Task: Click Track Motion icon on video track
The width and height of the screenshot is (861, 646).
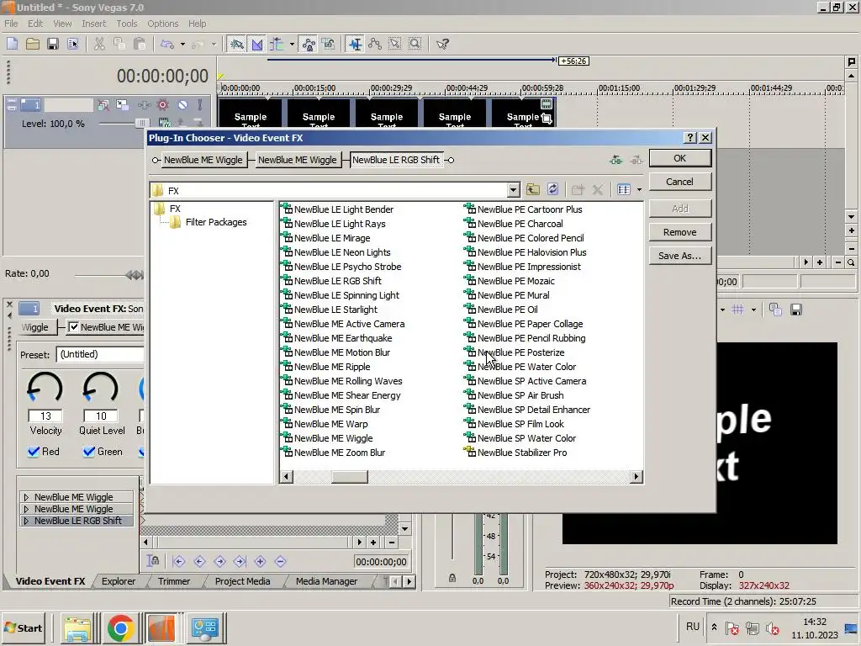Action: pyautogui.click(x=122, y=104)
